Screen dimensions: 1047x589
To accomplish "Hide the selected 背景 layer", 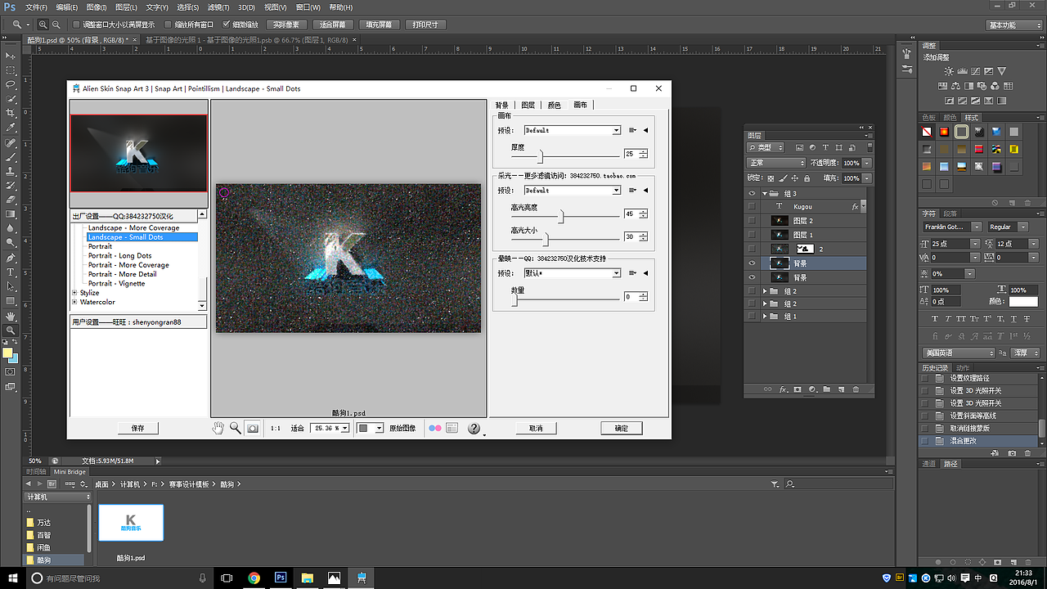I will (x=752, y=263).
